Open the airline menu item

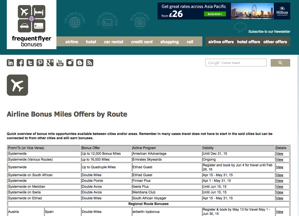pos(72,42)
